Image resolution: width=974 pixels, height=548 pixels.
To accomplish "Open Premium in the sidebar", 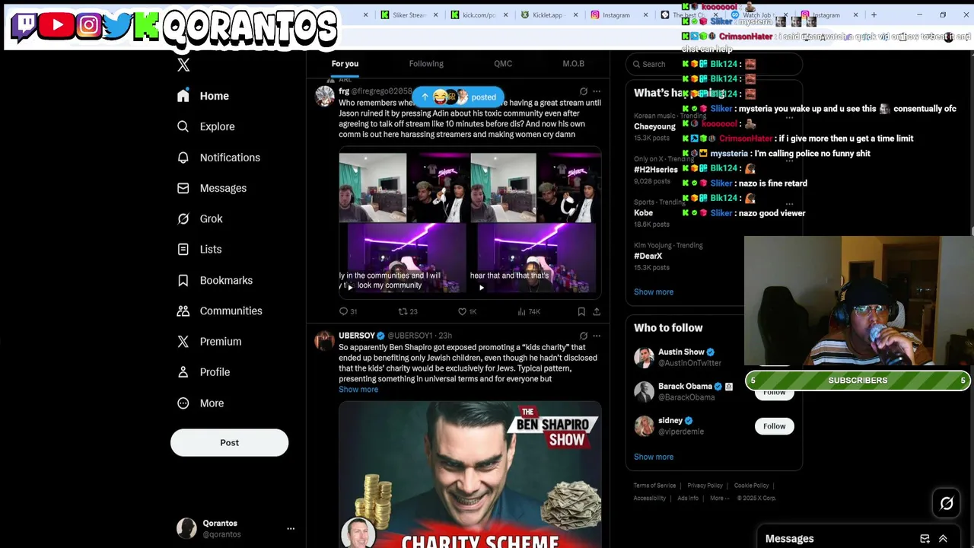I will [x=208, y=342].
